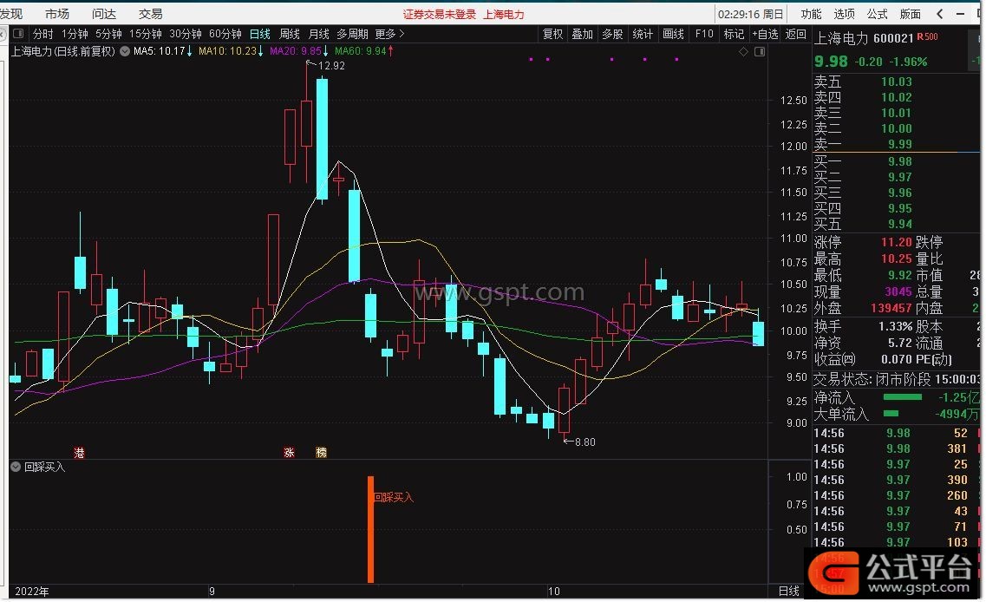Open the 发现 menu
The image size is (986, 602).
click(11, 14)
